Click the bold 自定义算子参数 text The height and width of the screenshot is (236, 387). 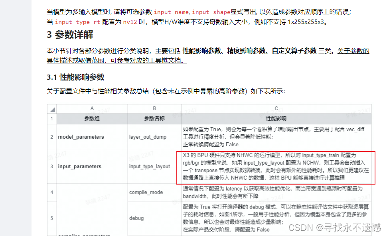[x=294, y=51]
